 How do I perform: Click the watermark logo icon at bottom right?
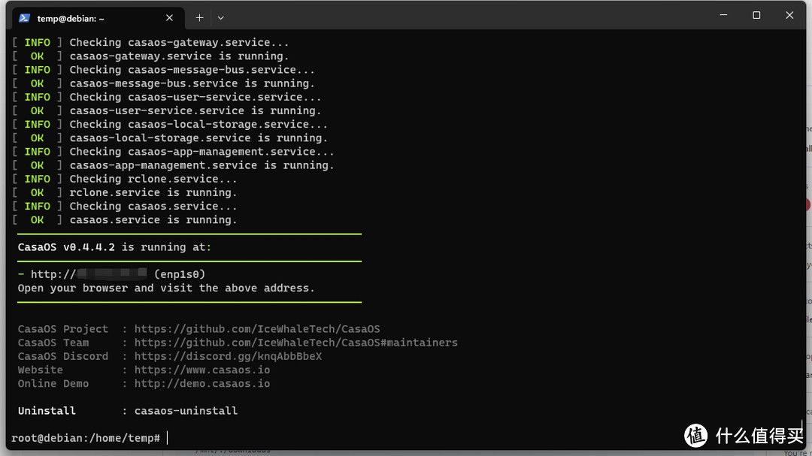coord(696,435)
